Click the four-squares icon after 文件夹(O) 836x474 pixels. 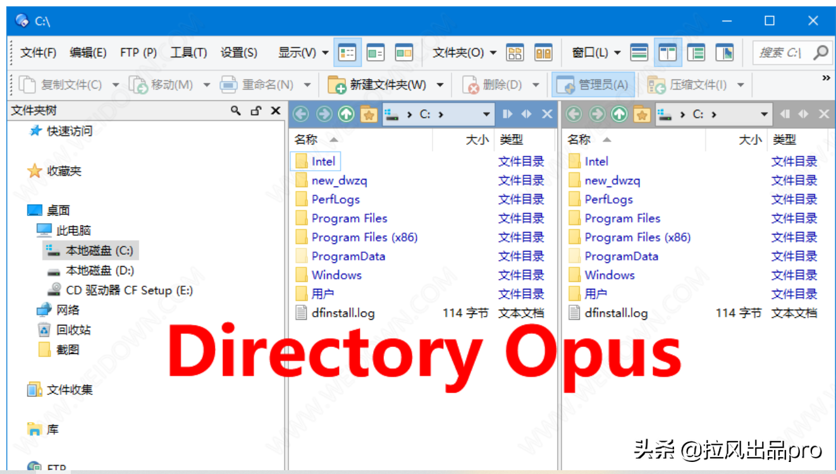(x=515, y=52)
